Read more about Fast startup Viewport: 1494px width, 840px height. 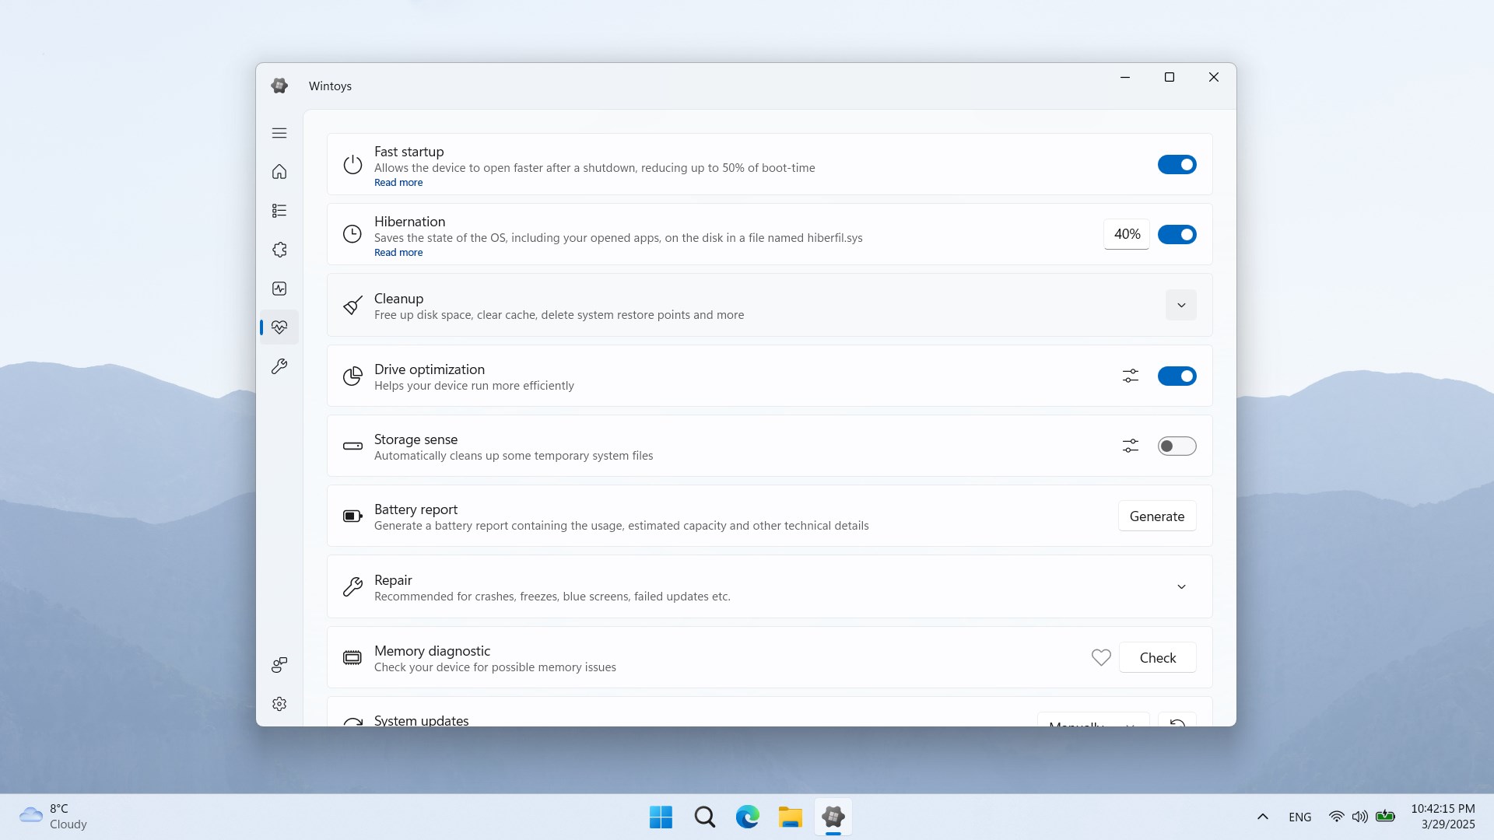point(398,182)
